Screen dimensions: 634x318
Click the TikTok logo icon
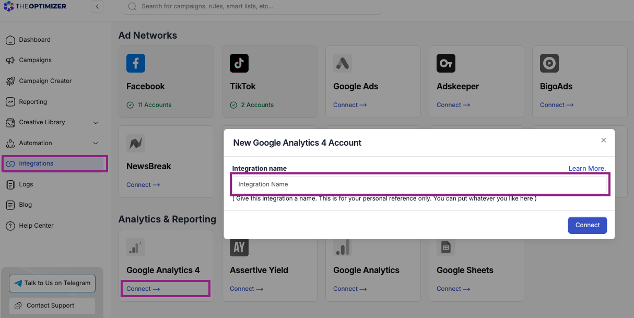point(239,63)
